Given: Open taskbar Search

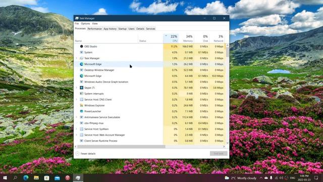Looking at the screenshot, I should tap(15, 177).
